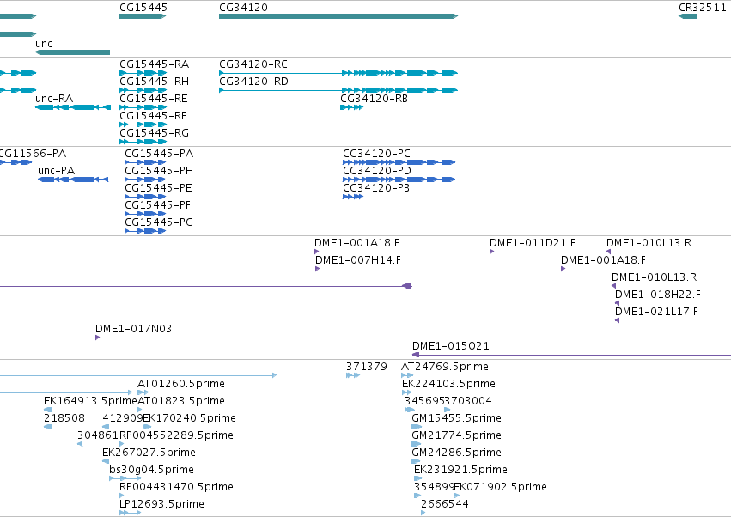The width and height of the screenshot is (731, 517).
Task: Click the short CG34120-RB transcript label
Action: pyautogui.click(x=374, y=99)
